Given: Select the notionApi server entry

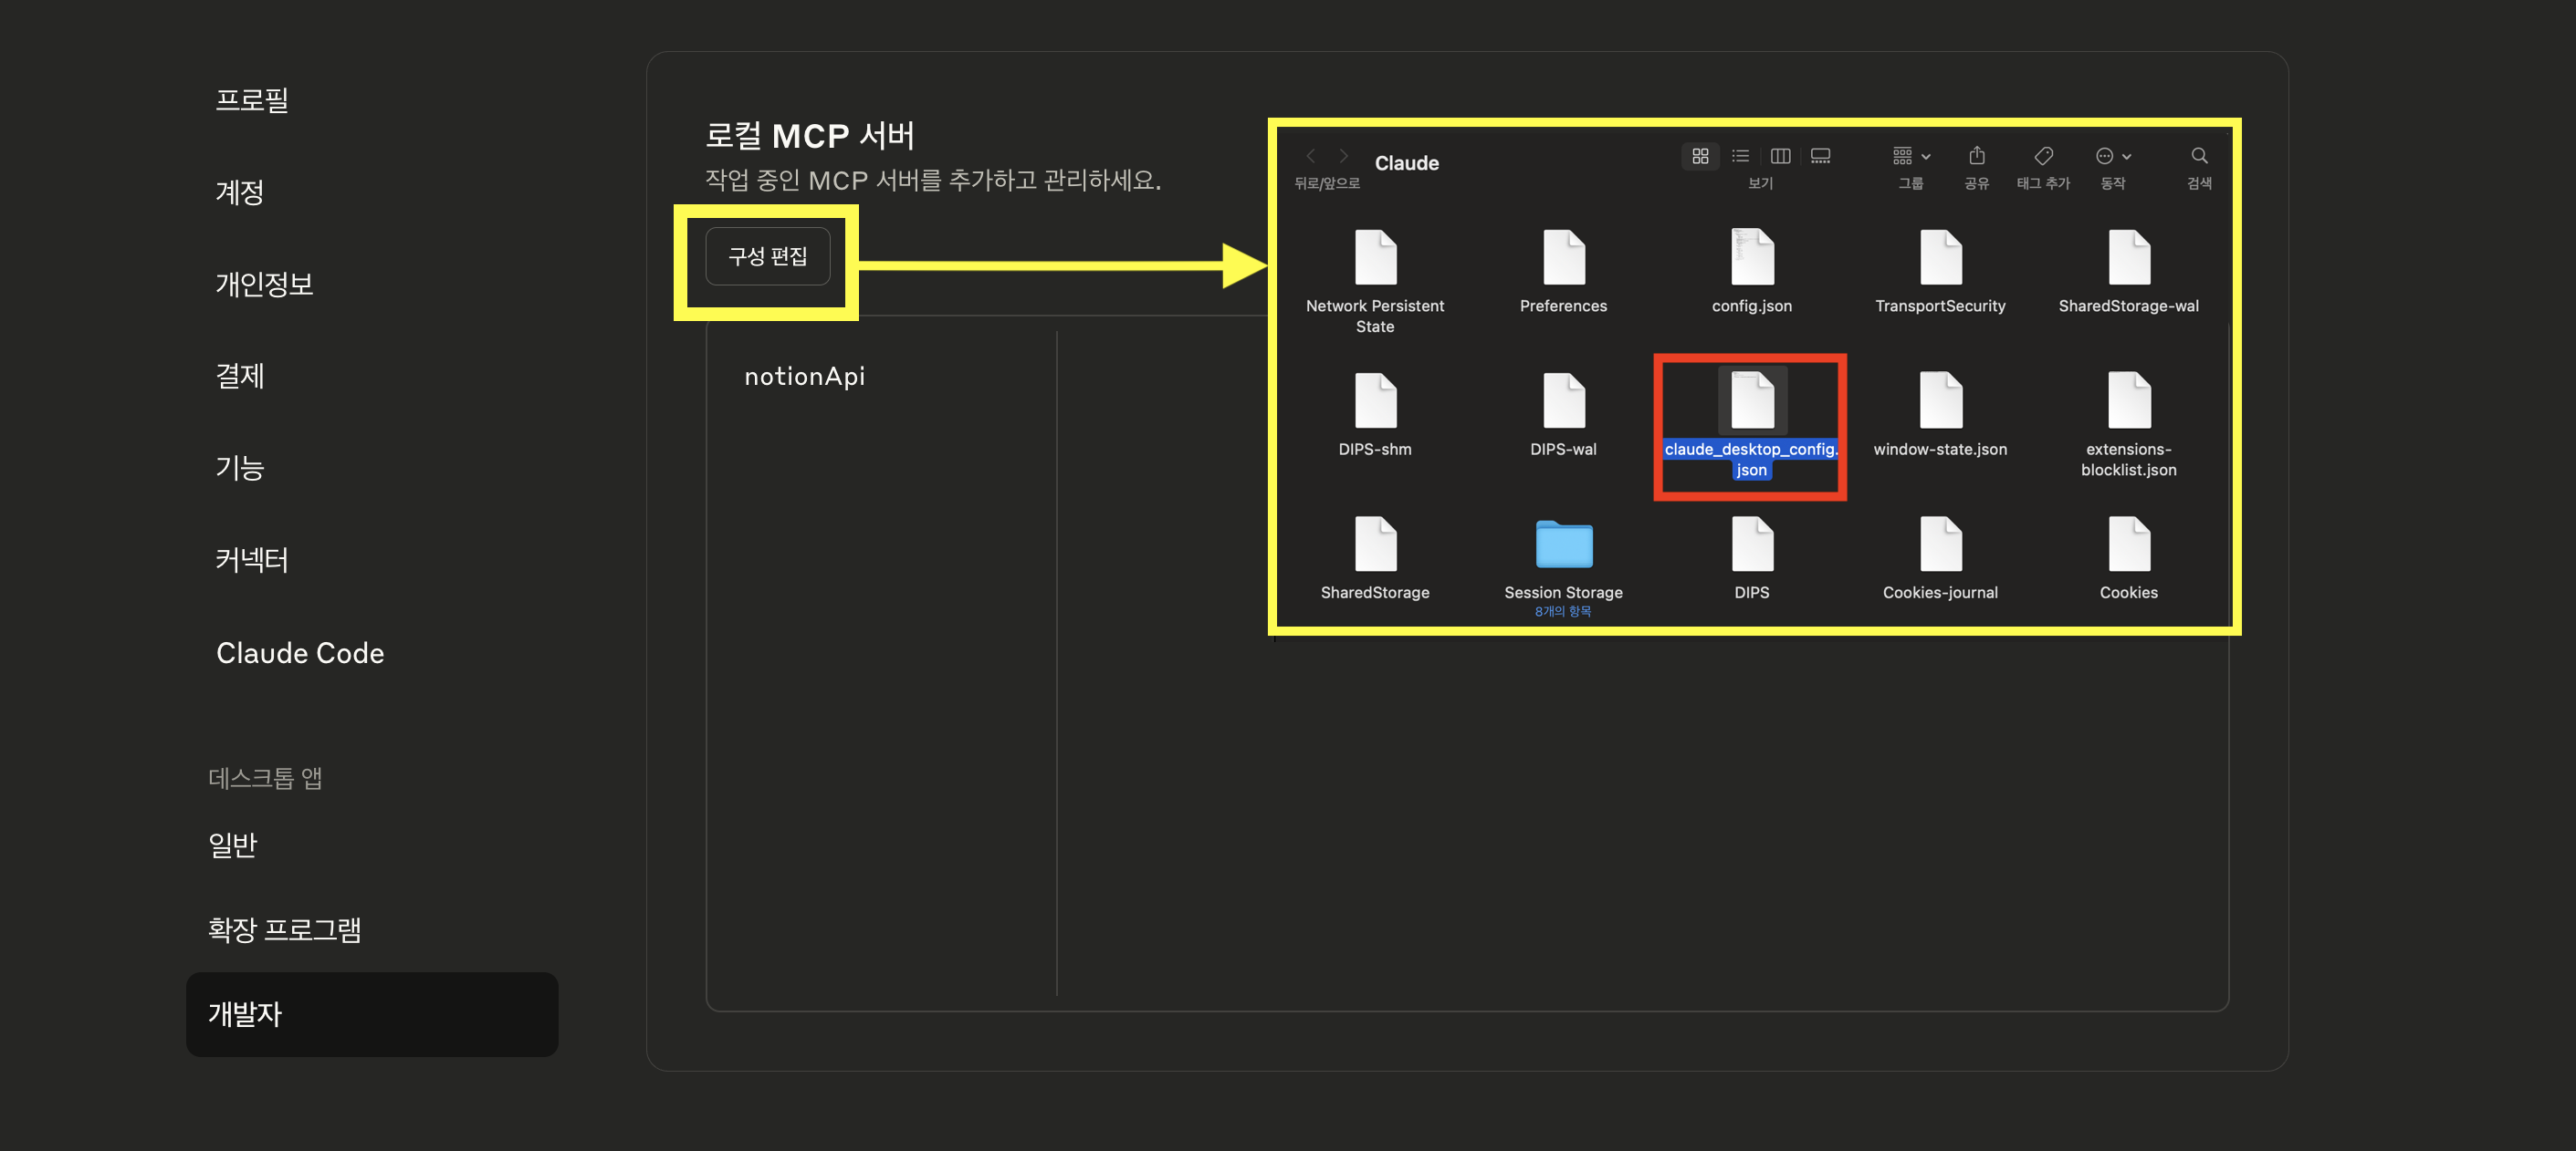Looking at the screenshot, I should (804, 377).
